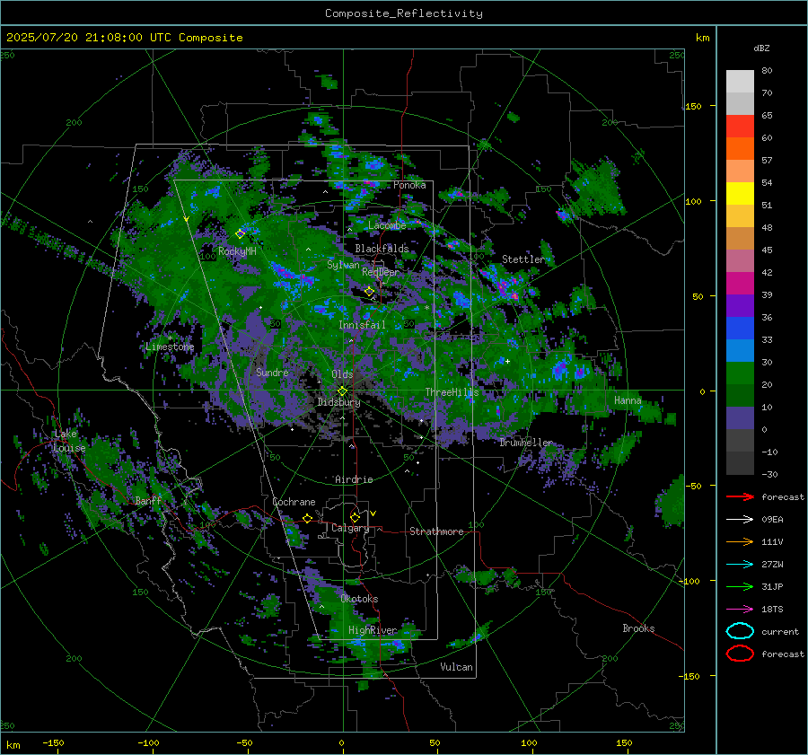Image resolution: width=808 pixels, height=755 pixels.
Task: Click the -100 tick on right axis
Action: (690, 581)
